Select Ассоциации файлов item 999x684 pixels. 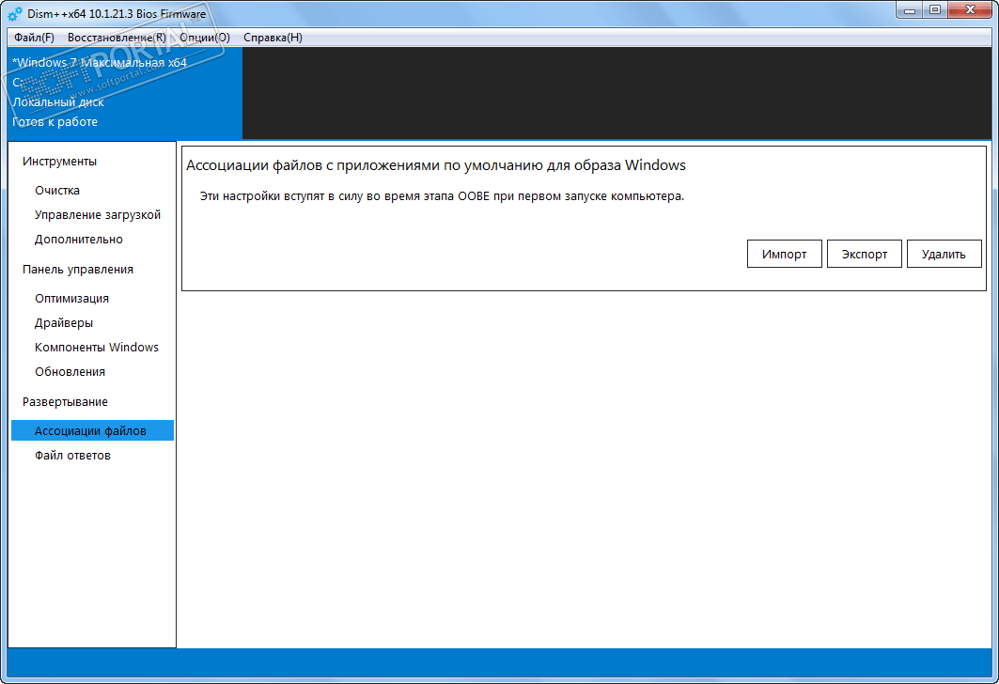pos(92,430)
